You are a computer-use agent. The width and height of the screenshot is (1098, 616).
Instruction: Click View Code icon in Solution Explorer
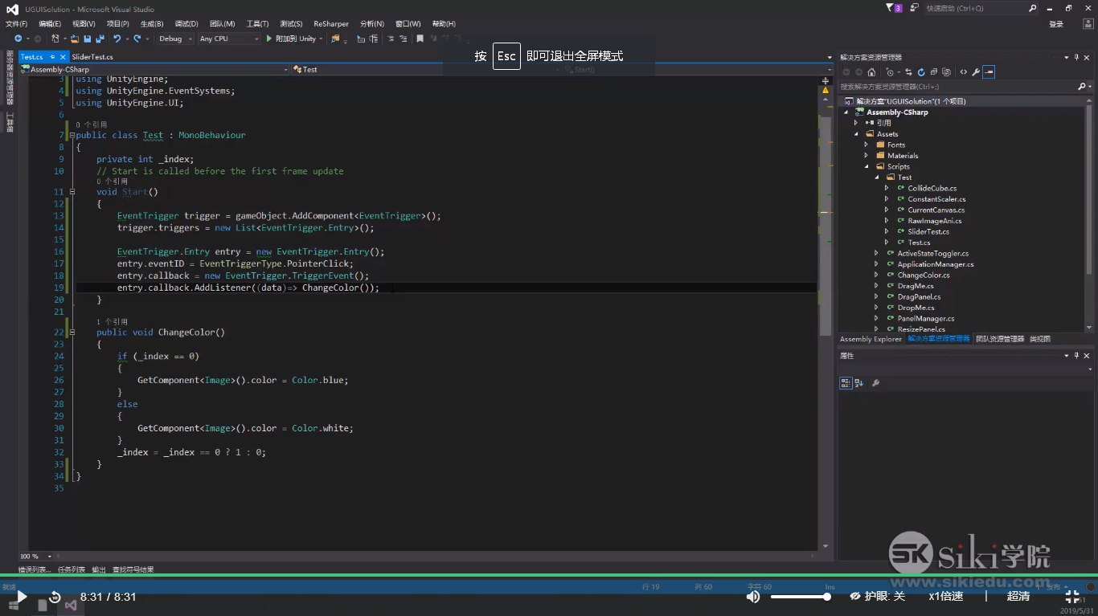point(964,72)
